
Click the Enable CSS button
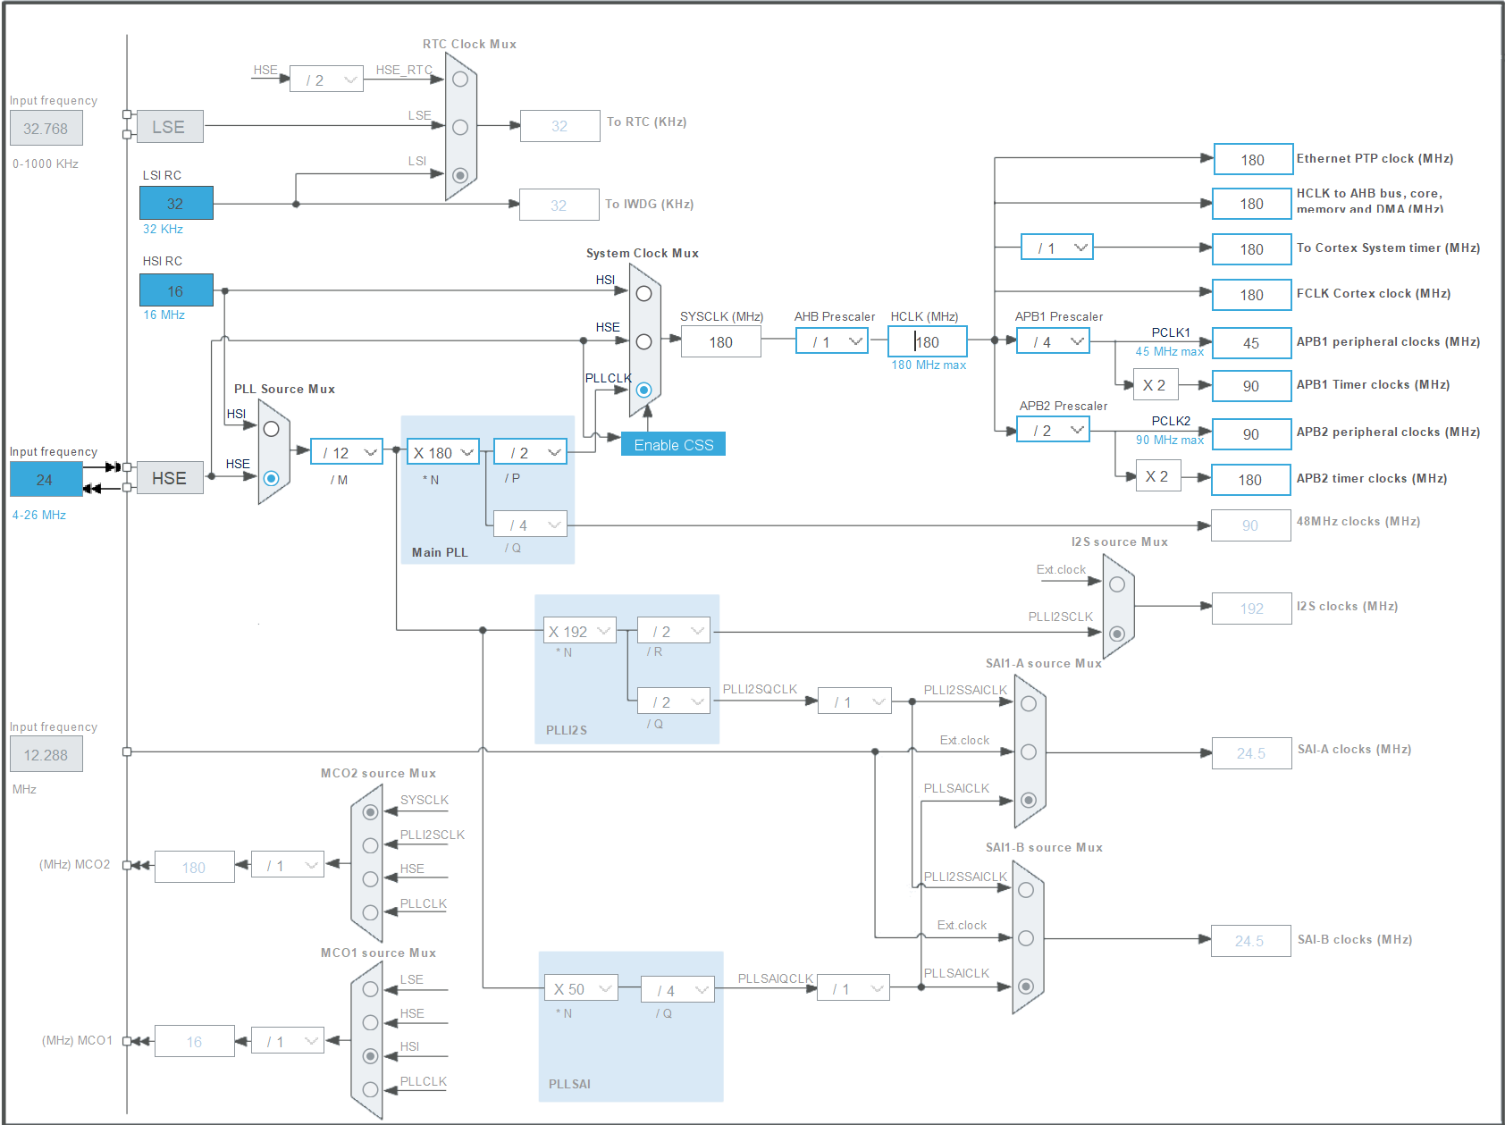tap(673, 444)
